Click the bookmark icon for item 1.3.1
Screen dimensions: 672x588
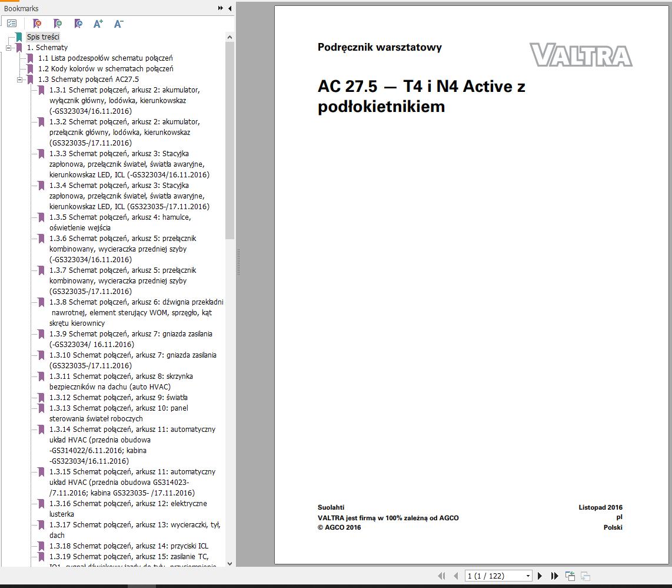[41, 90]
